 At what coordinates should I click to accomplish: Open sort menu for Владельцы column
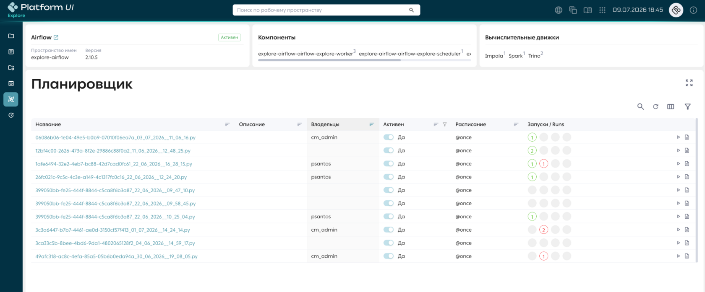[x=371, y=124]
